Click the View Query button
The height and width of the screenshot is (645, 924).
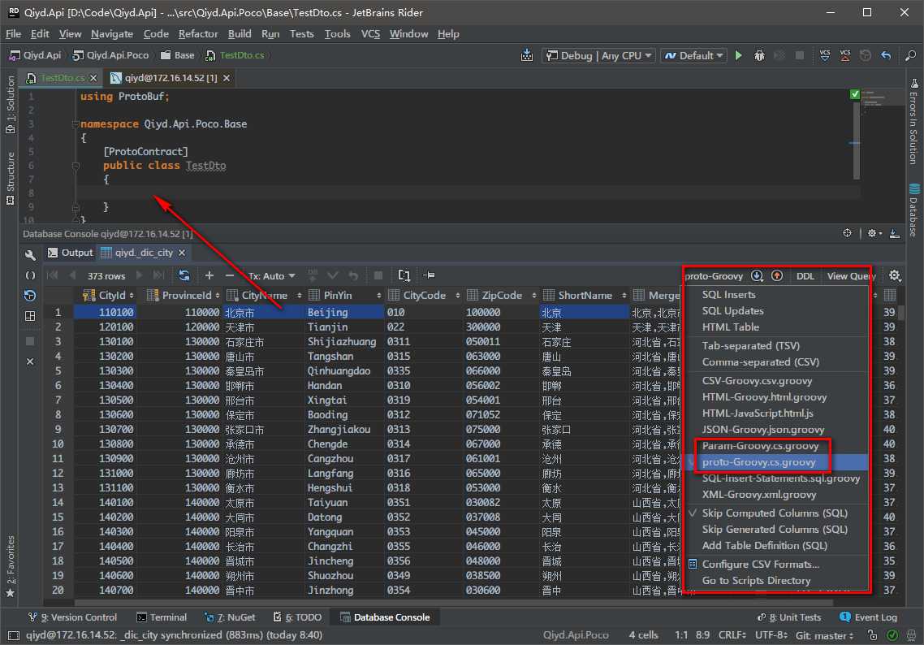(850, 276)
